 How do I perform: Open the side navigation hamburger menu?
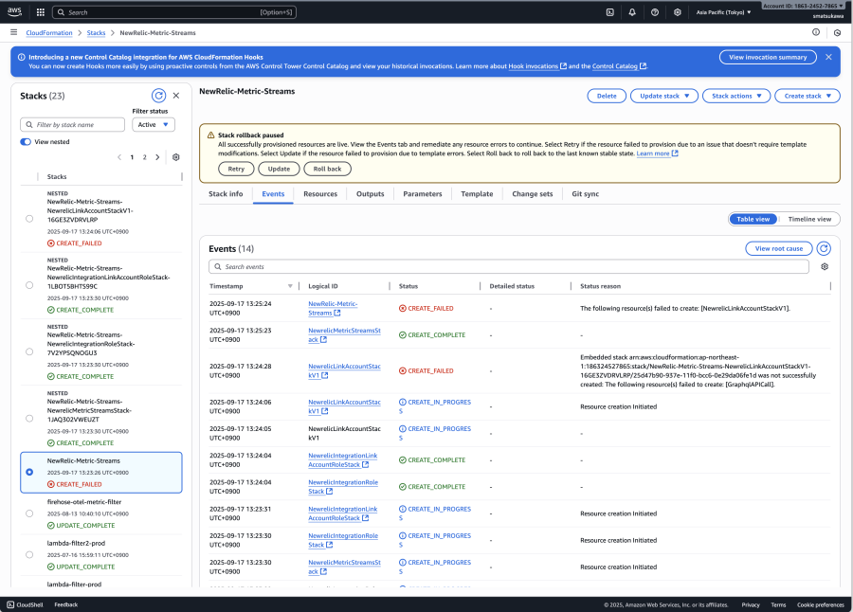click(x=13, y=32)
